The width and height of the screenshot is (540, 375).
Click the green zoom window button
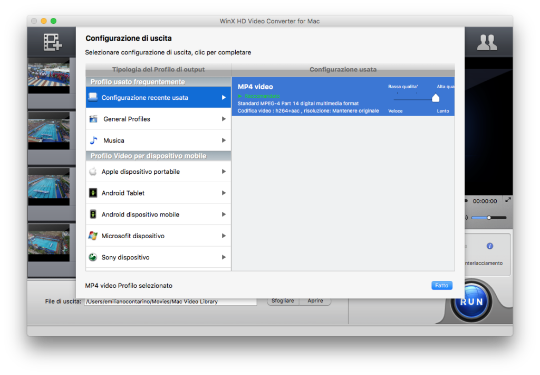click(x=53, y=21)
